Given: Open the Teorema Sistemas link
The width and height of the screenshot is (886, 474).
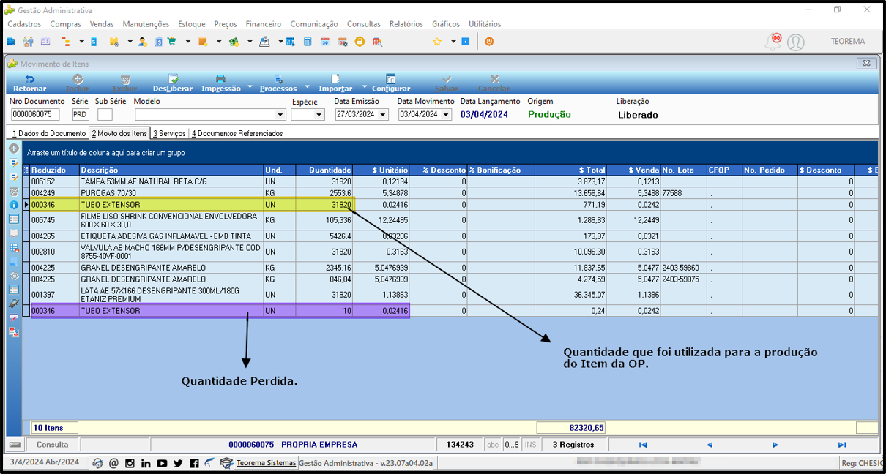Looking at the screenshot, I should [267, 463].
